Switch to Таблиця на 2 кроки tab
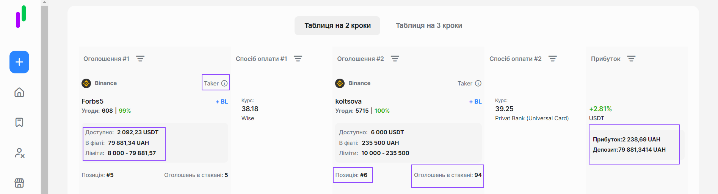The height and width of the screenshot is (194, 718). click(337, 26)
